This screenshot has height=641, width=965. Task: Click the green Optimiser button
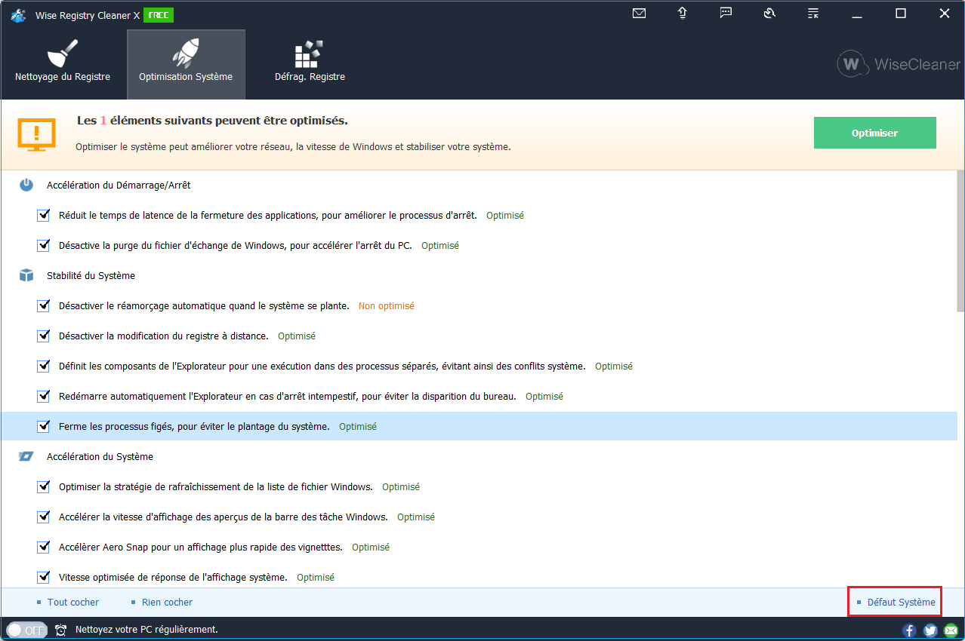tap(874, 133)
